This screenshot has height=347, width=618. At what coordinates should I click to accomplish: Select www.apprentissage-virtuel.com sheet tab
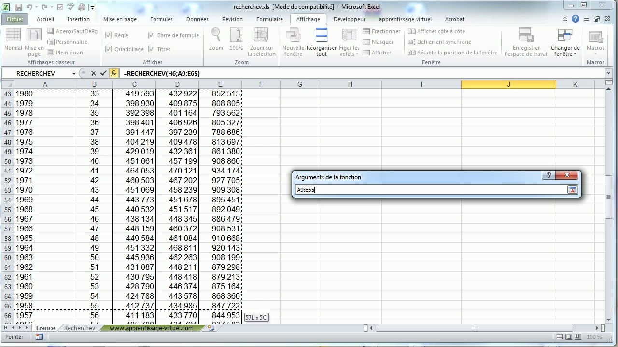(151, 328)
